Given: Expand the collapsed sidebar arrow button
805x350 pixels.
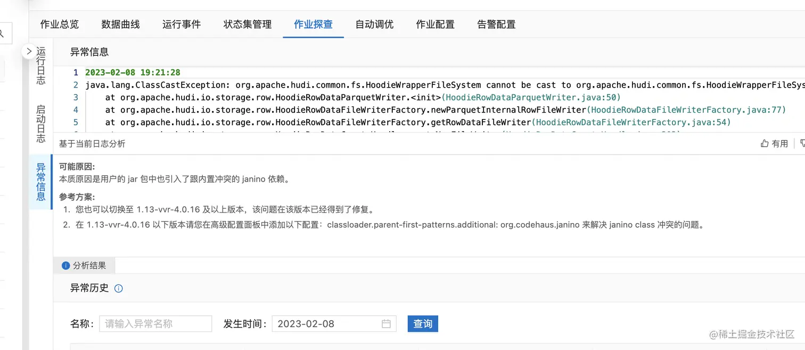Looking at the screenshot, I should [x=29, y=52].
